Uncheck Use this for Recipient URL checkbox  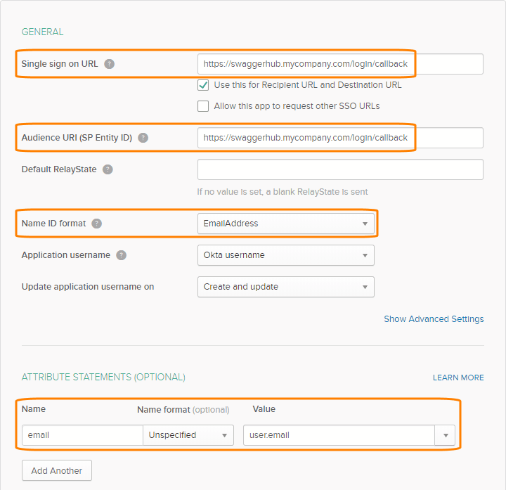(x=203, y=85)
